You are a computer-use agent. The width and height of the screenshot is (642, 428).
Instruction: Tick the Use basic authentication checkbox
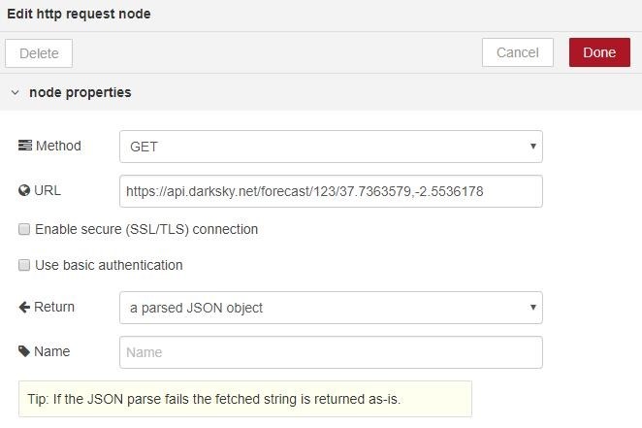(x=24, y=265)
